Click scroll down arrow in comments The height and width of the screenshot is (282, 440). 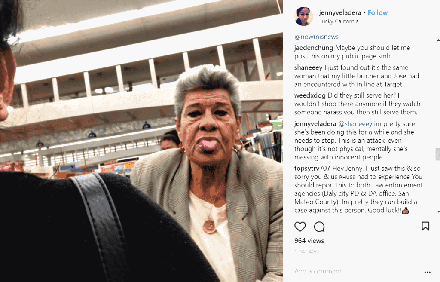(438, 211)
